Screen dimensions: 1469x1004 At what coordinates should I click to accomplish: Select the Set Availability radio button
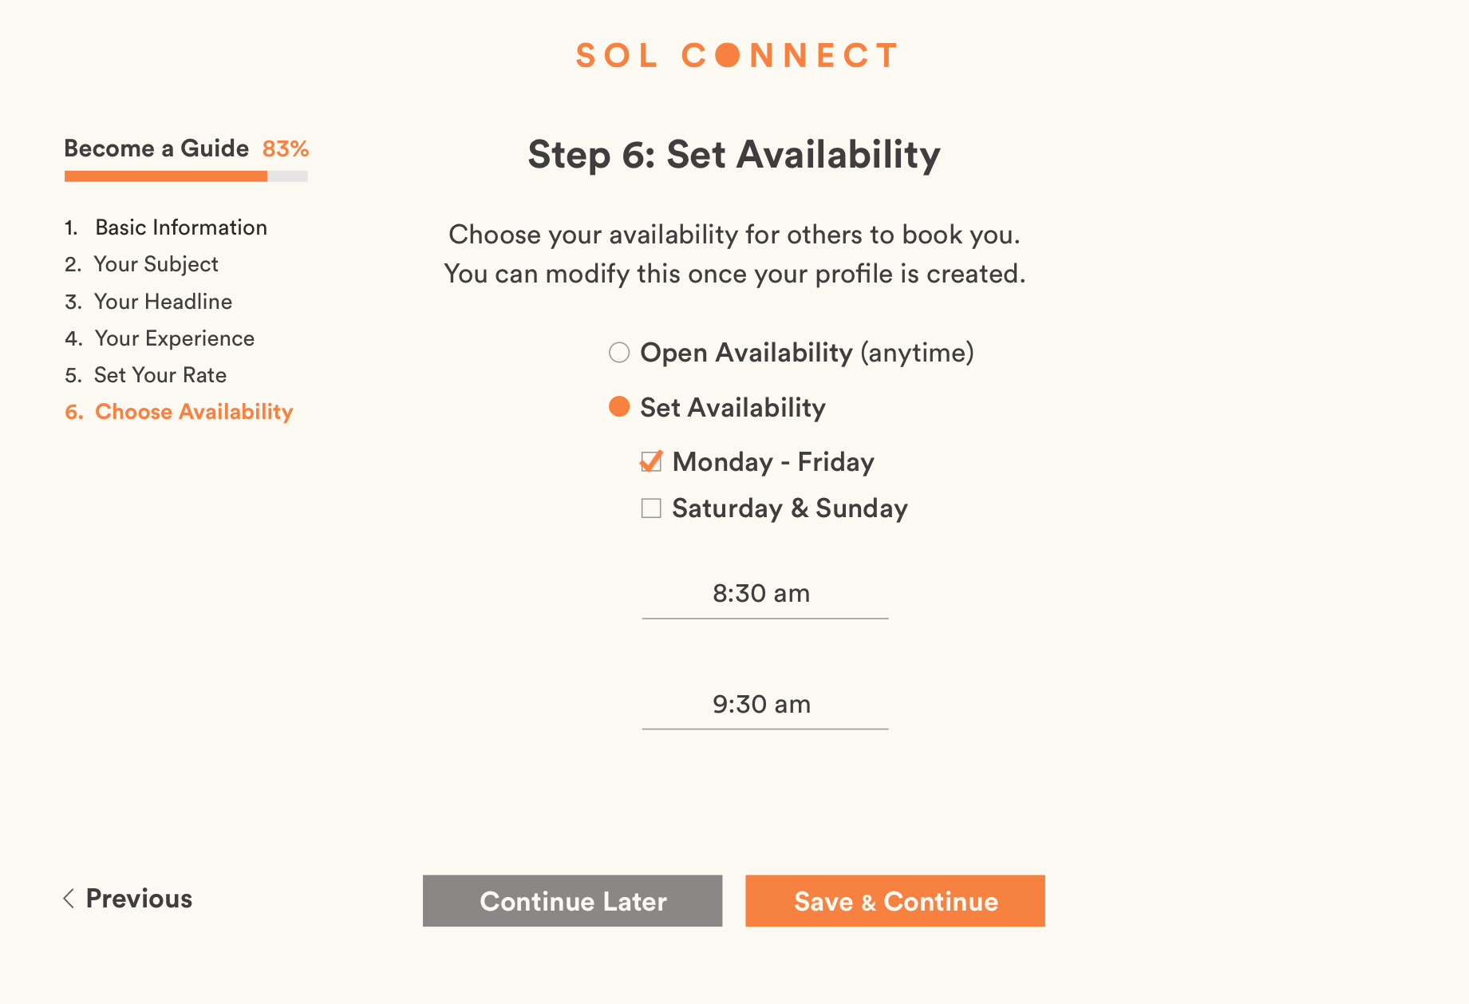tap(619, 407)
